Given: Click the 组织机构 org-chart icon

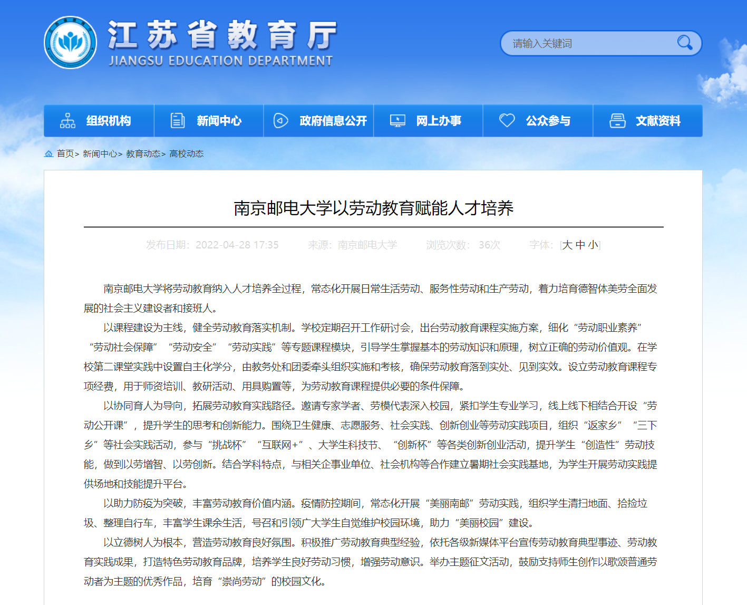Looking at the screenshot, I should [67, 121].
